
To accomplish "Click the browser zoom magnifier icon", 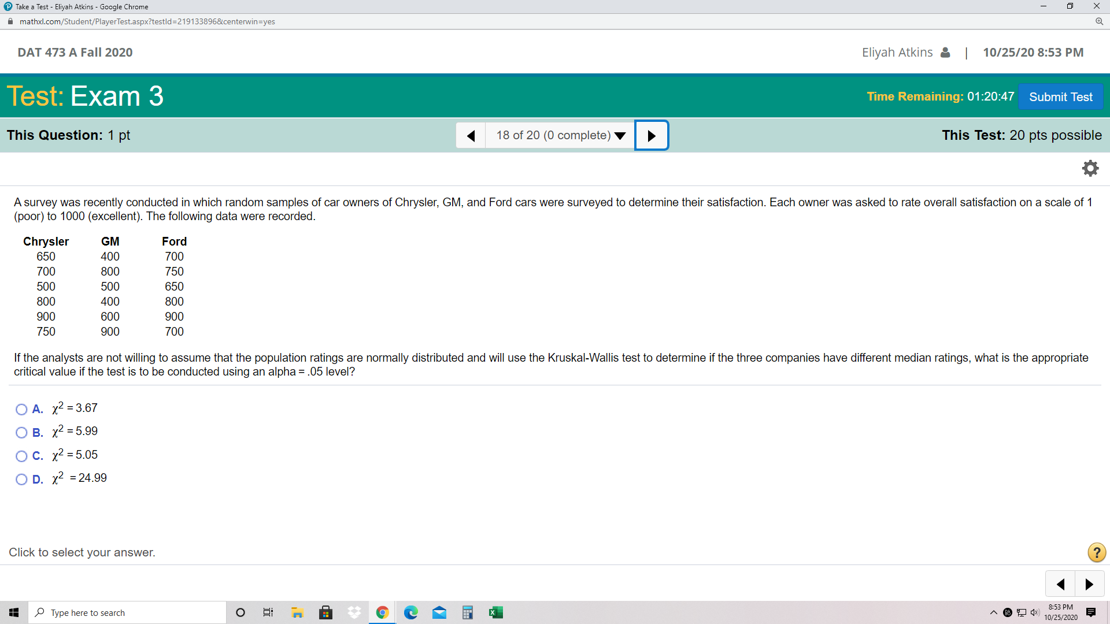I will pyautogui.click(x=1099, y=21).
